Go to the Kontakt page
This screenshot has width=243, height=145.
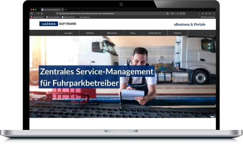[x=177, y=33]
